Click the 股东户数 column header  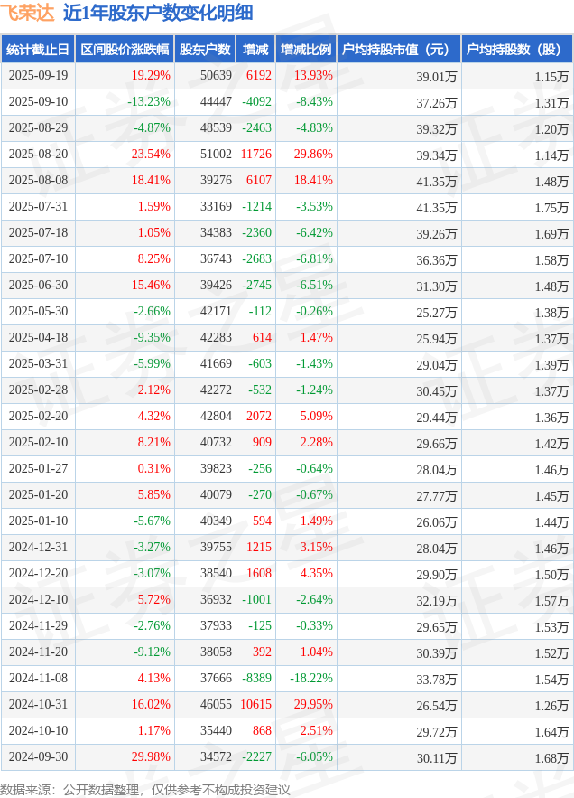205,50
